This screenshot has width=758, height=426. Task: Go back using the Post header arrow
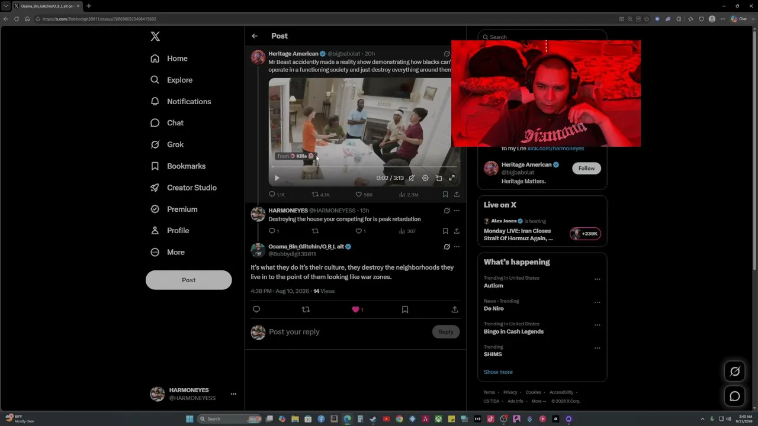(255, 36)
